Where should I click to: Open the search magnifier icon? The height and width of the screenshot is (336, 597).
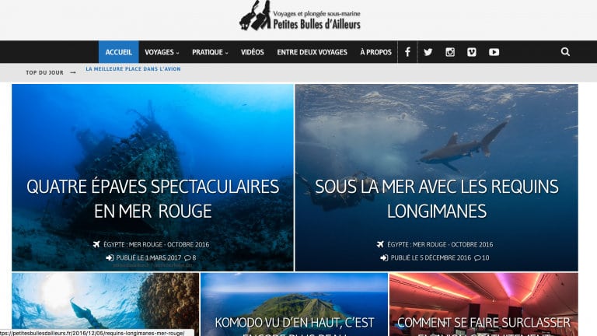coord(565,52)
